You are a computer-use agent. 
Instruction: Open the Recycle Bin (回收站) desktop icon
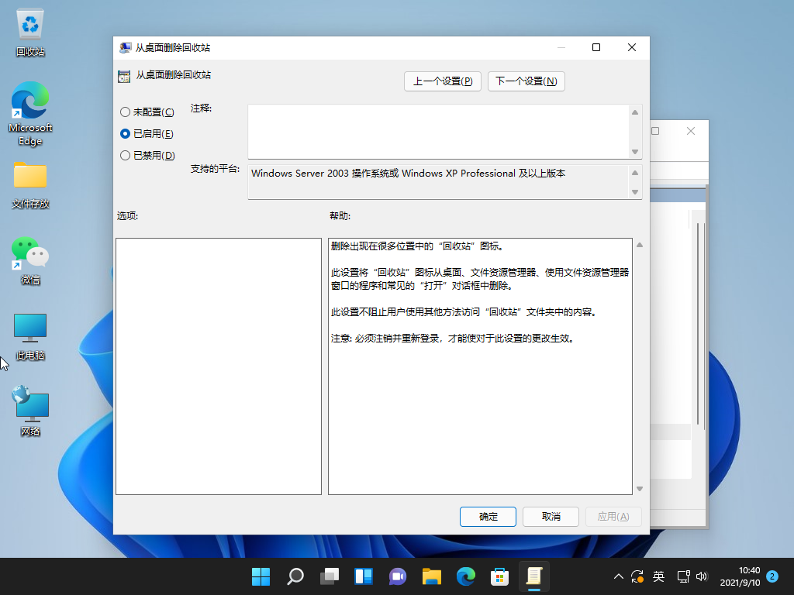29,28
